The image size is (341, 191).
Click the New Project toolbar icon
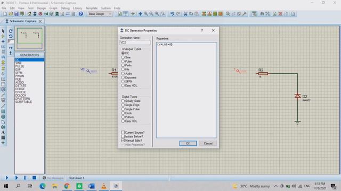click(5, 14)
